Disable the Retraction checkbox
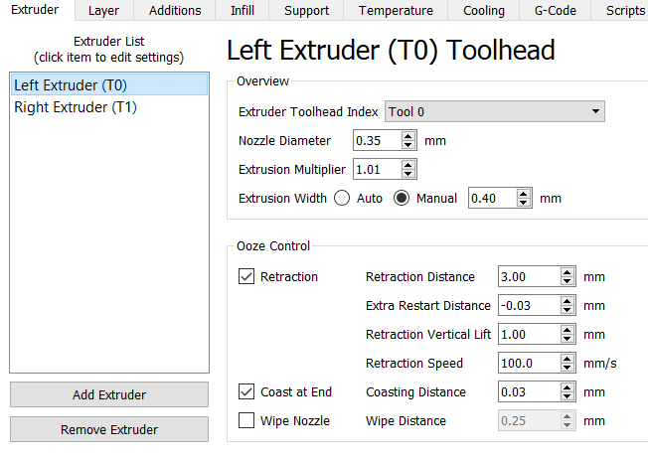 click(247, 277)
